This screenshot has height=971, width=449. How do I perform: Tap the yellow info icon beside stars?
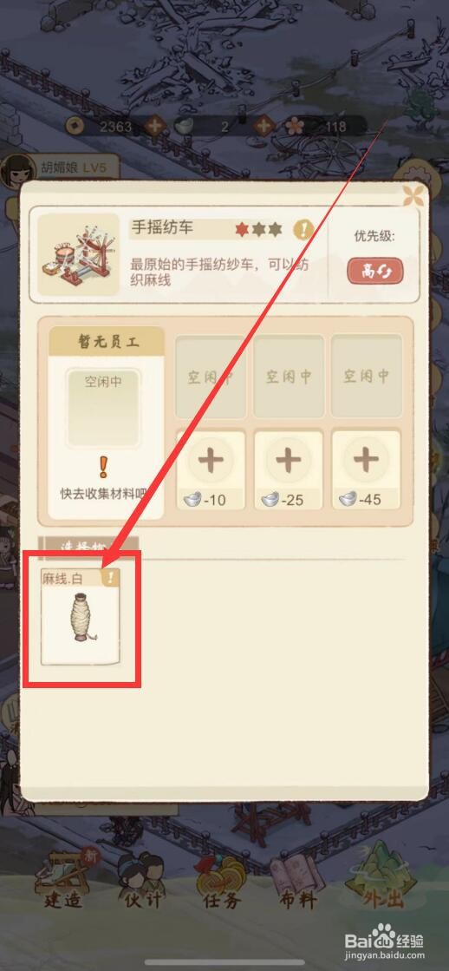(x=303, y=230)
